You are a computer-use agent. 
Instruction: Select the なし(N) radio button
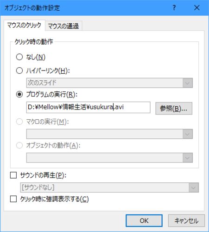coord(19,57)
